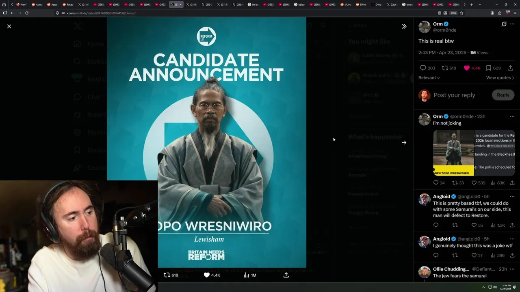520x292 pixels.
Task: Like Angloid's Samurai reply (35)
Action: [477, 225]
